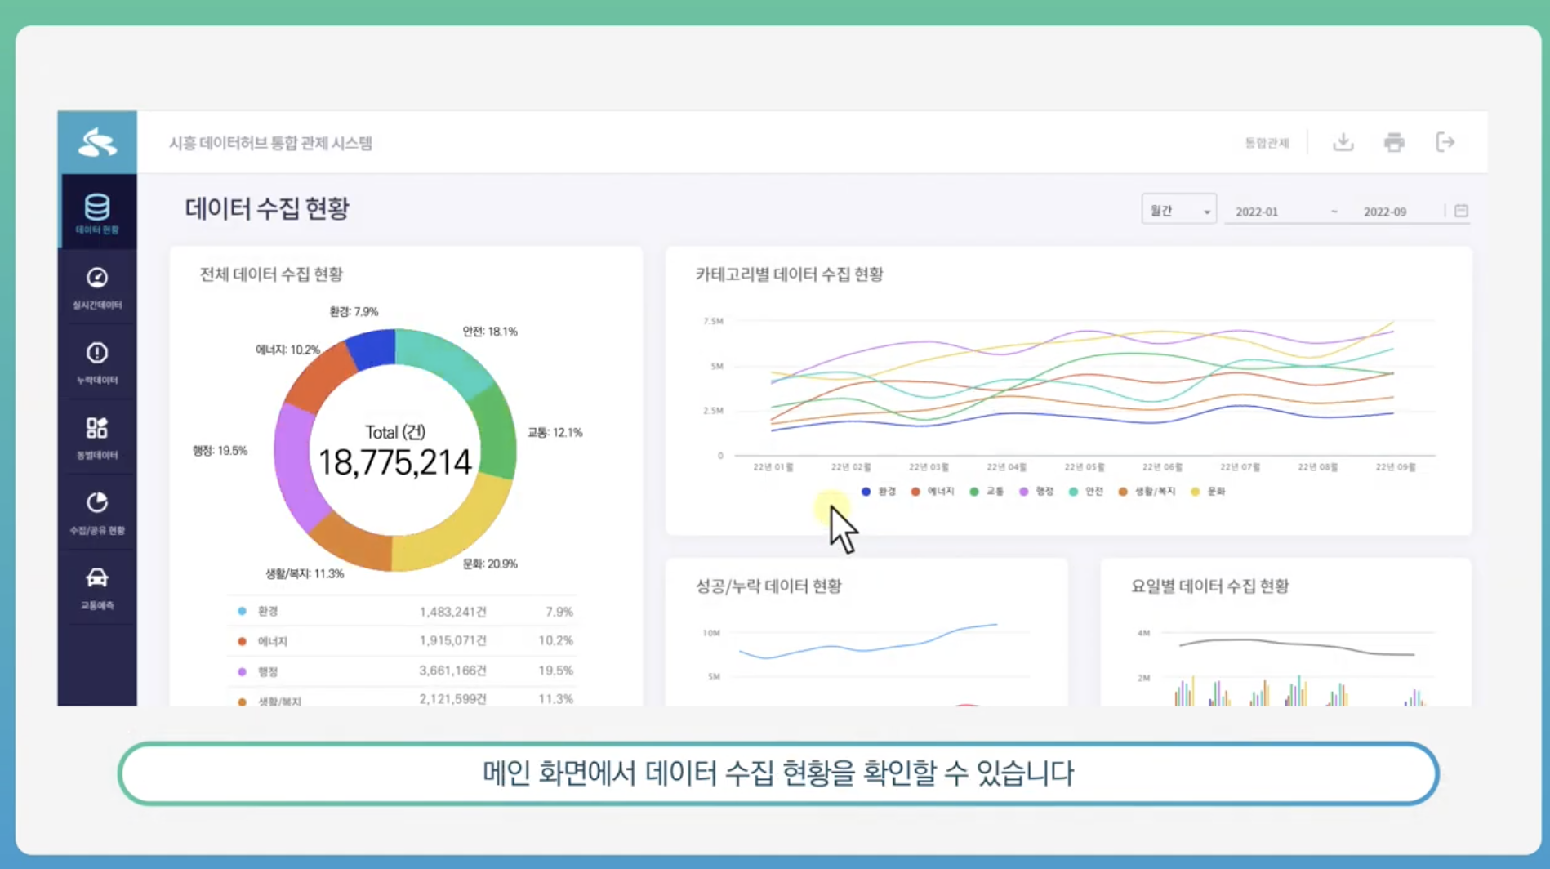
Task: Click the Siheung data hub logo
Action: 97,143
